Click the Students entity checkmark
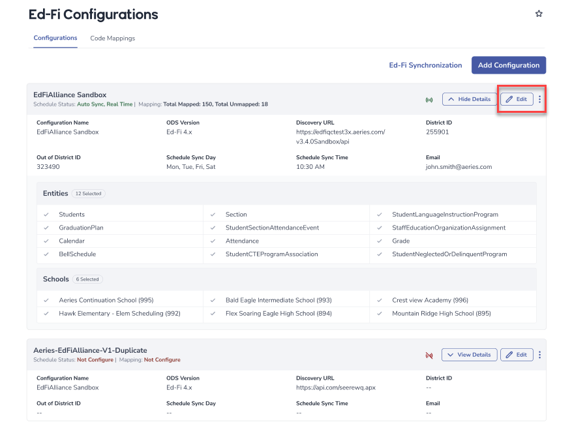This screenshot has height=433, width=572. coord(46,215)
